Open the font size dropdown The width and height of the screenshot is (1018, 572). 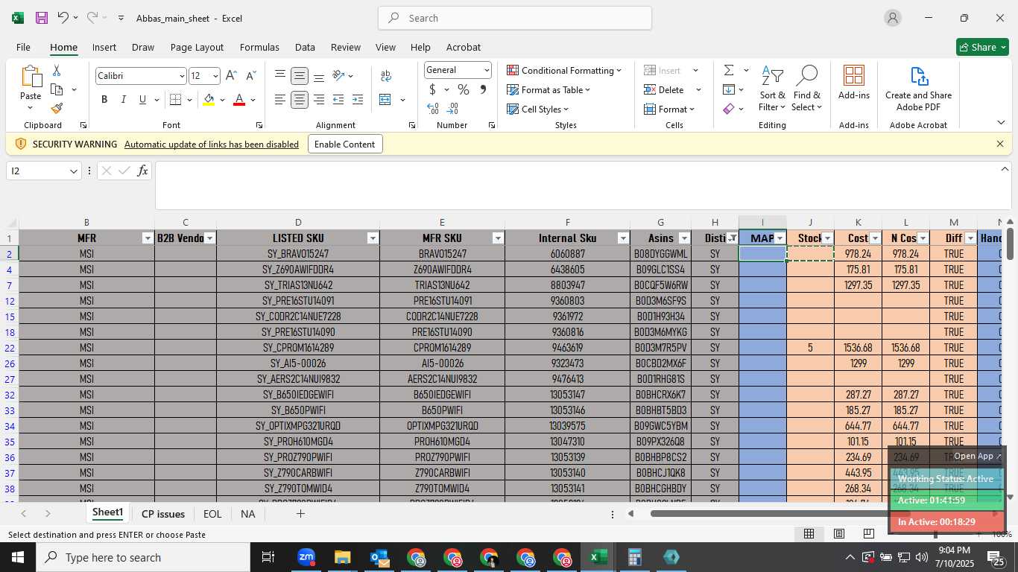point(215,76)
